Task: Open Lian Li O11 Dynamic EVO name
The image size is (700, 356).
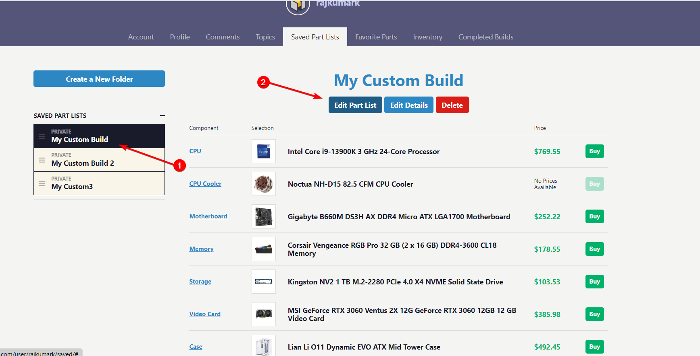Action: tap(364, 347)
